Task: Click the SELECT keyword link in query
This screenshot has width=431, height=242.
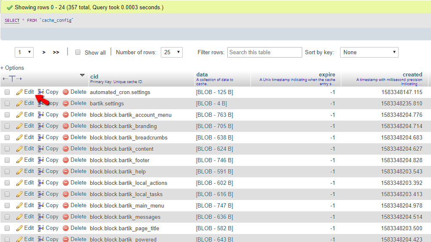Action: 12,20
